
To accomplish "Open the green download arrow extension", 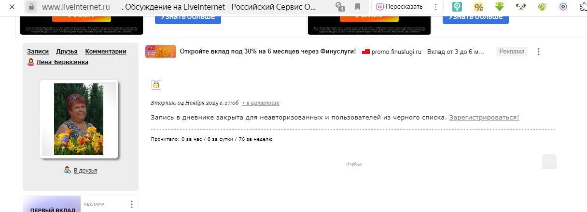I will [500, 7].
